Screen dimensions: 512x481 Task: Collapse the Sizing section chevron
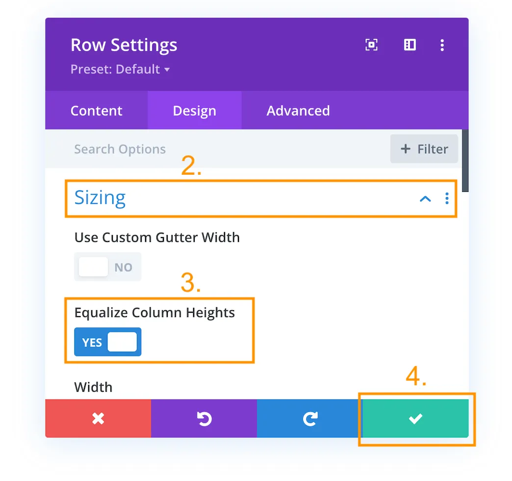[x=425, y=199]
